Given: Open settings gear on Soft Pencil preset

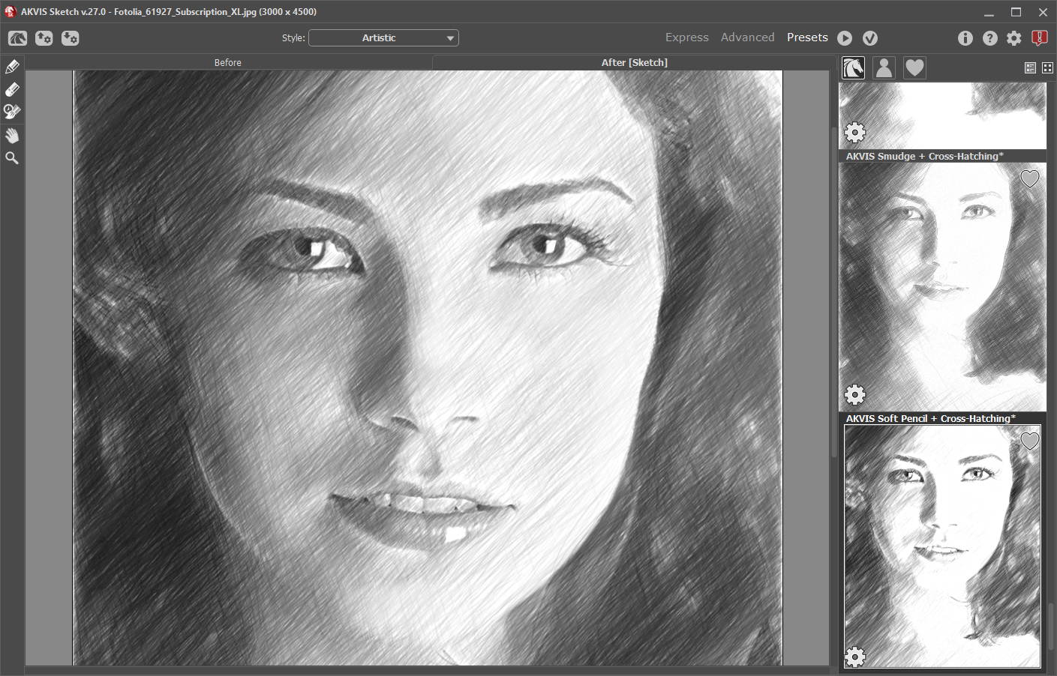Looking at the screenshot, I should (x=855, y=657).
